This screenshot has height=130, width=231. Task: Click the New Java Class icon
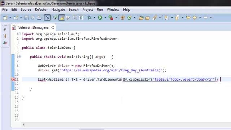[x=129, y=18]
